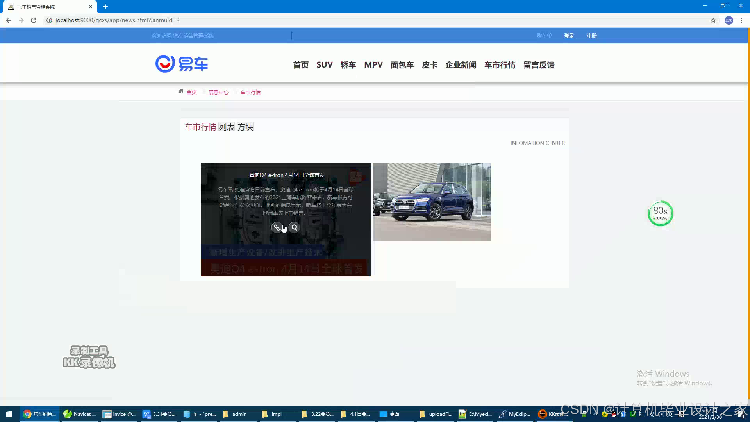Switch to 列表 list view
The width and height of the screenshot is (750, 422).
click(227, 127)
